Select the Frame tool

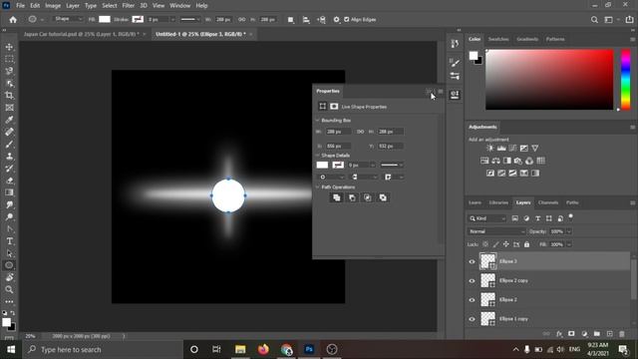tap(9, 108)
